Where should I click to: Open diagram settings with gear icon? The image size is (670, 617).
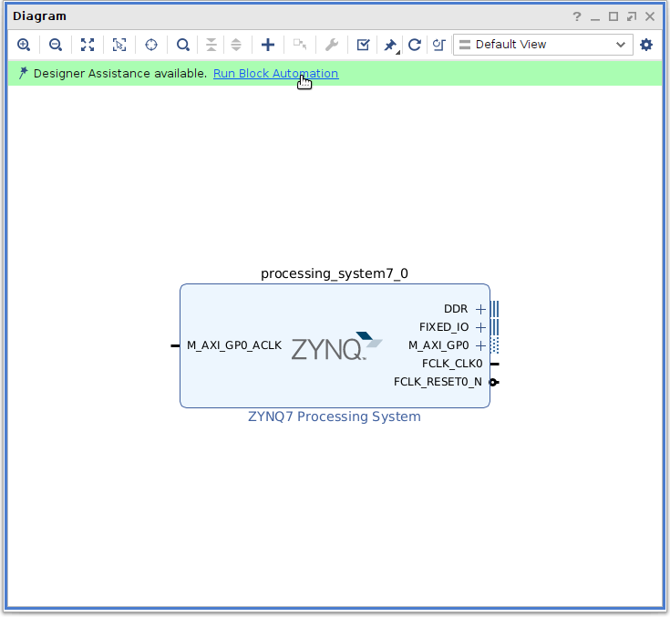click(646, 45)
